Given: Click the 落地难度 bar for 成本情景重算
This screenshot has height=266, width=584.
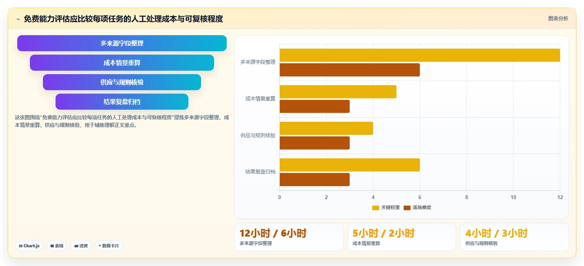Looking at the screenshot, I should click(x=314, y=106).
